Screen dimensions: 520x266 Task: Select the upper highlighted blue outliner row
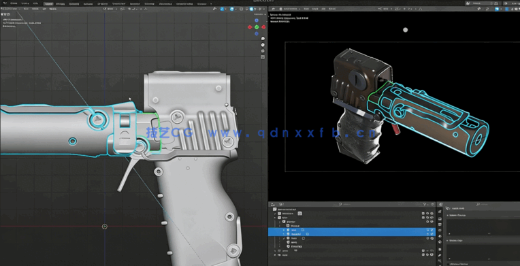click(351, 230)
